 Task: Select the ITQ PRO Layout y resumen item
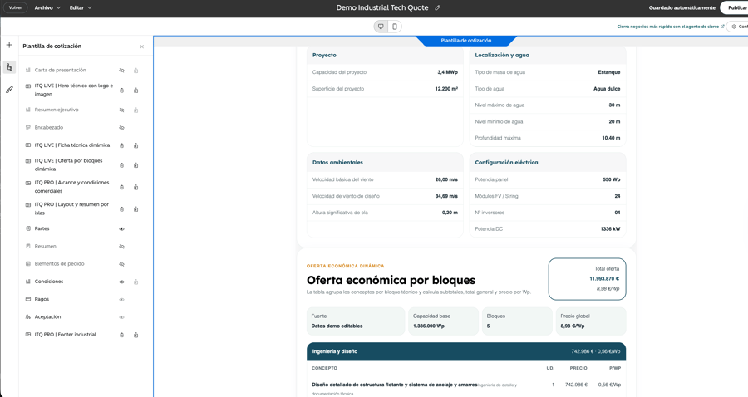(71, 208)
